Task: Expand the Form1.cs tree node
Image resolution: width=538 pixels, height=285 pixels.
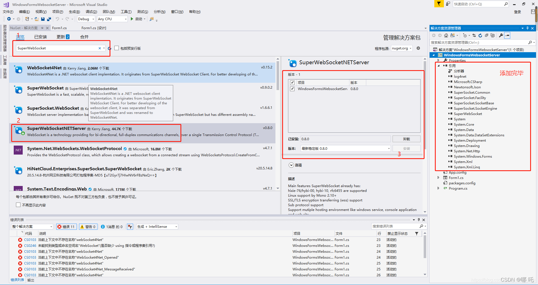Action: [439, 178]
